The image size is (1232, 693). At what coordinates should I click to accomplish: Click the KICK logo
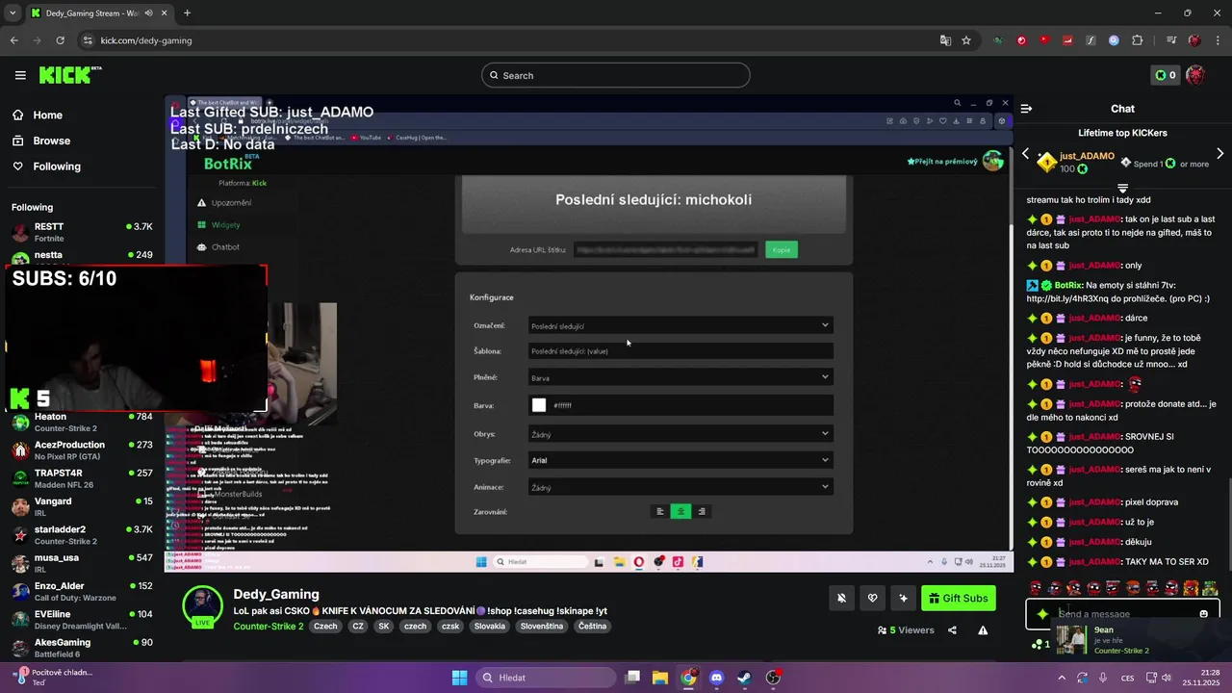[x=70, y=75]
